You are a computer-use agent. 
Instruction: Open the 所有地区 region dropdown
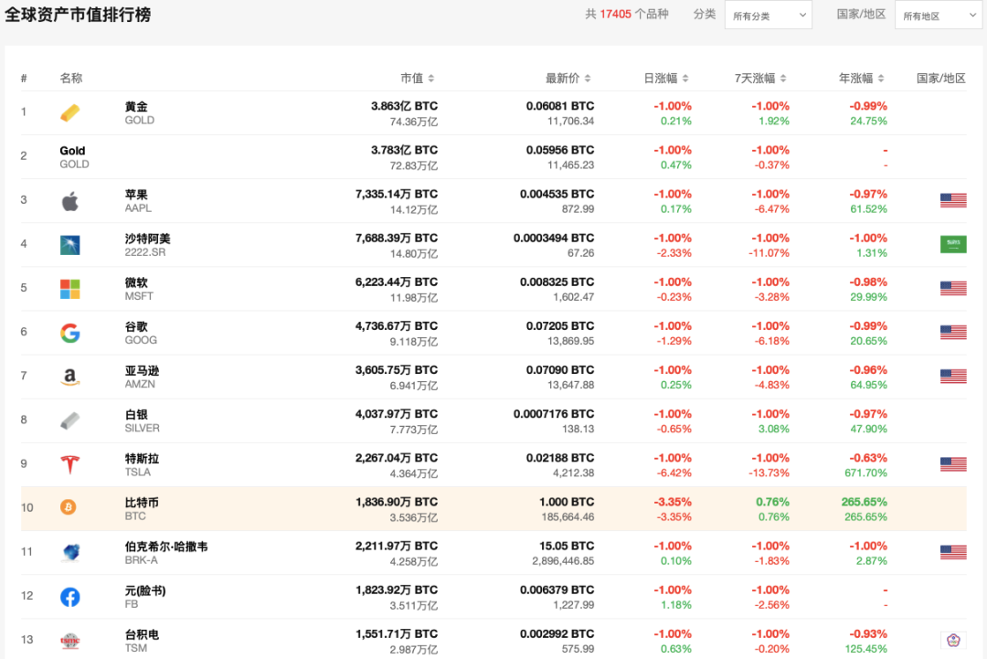(x=938, y=16)
